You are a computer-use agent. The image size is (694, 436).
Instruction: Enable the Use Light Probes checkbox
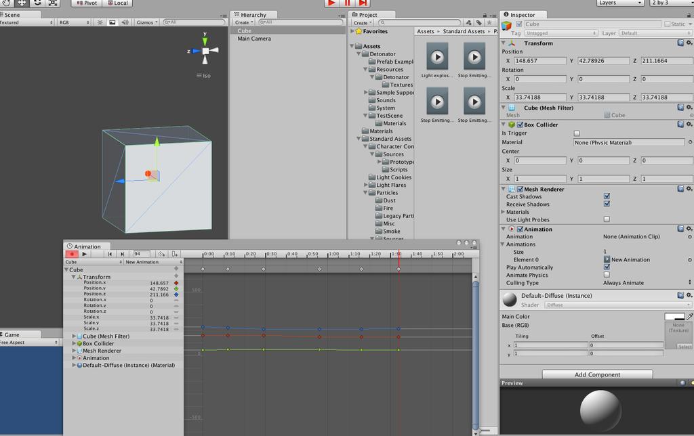pos(607,219)
